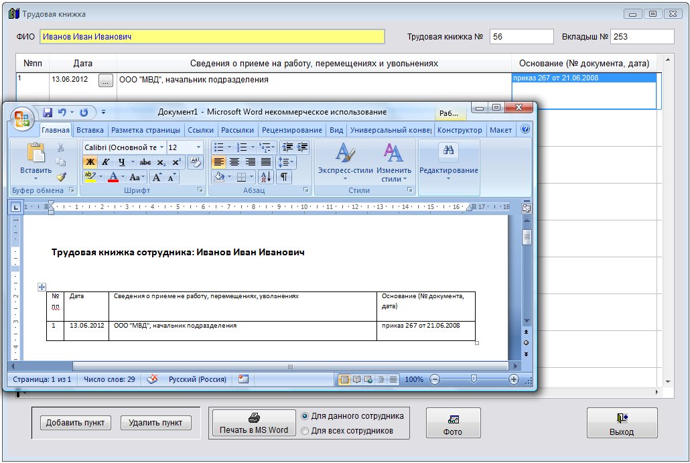Screen dimensions: 690x463
Task: Toggle italic formatting К
Action: [x=106, y=162]
